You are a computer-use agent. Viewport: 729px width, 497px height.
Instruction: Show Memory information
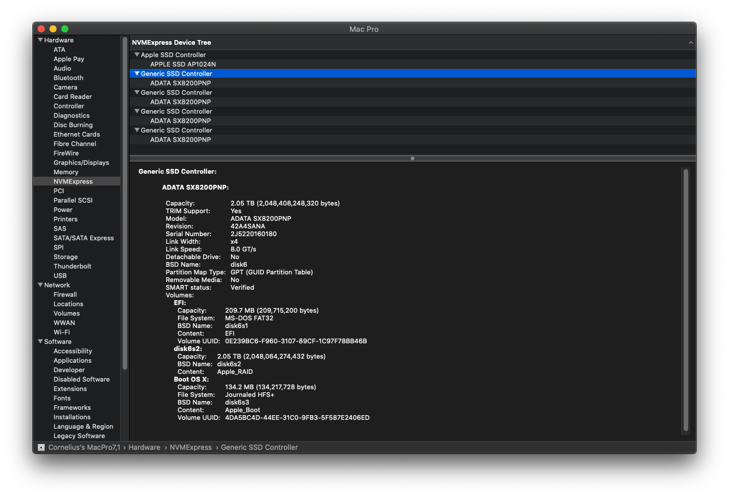click(66, 172)
